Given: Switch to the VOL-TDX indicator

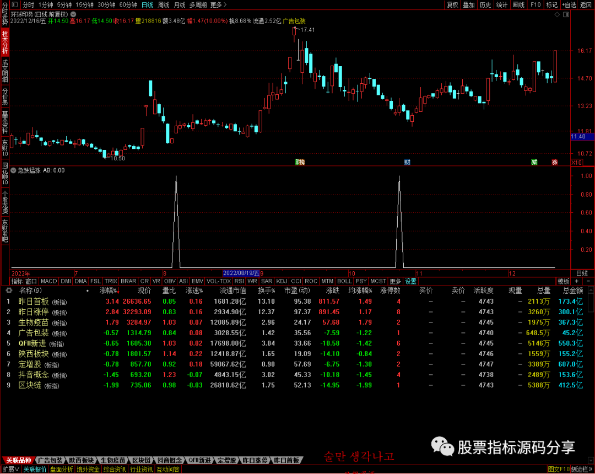Looking at the screenshot, I should (219, 281).
